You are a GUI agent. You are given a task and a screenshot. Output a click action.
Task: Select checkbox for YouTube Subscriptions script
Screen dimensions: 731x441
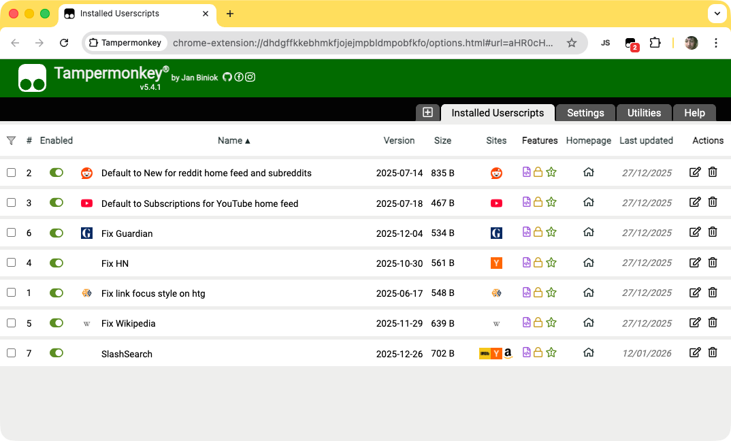click(x=11, y=202)
